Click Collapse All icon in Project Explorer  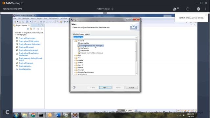click(28, 29)
